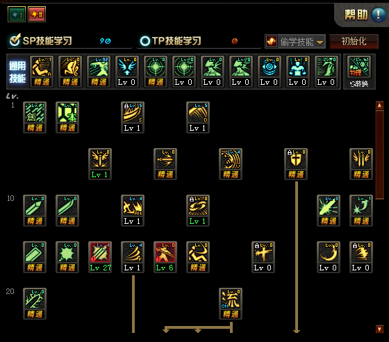Click the scroll up arrow of skill list

click(379, 106)
